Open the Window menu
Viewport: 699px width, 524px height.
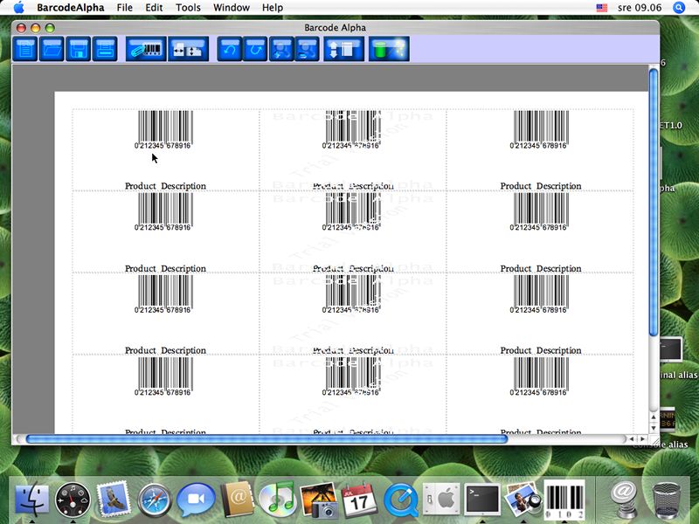[232, 8]
